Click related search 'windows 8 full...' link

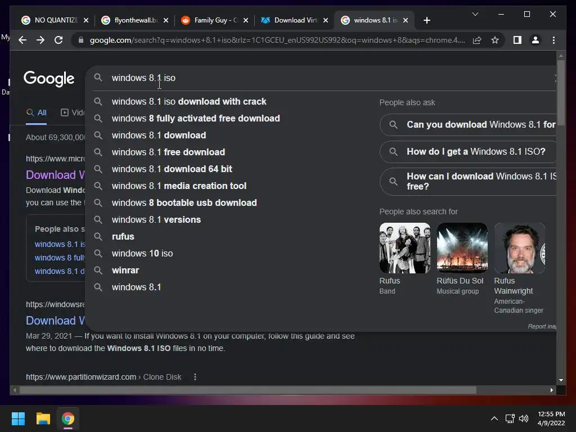pos(60,258)
